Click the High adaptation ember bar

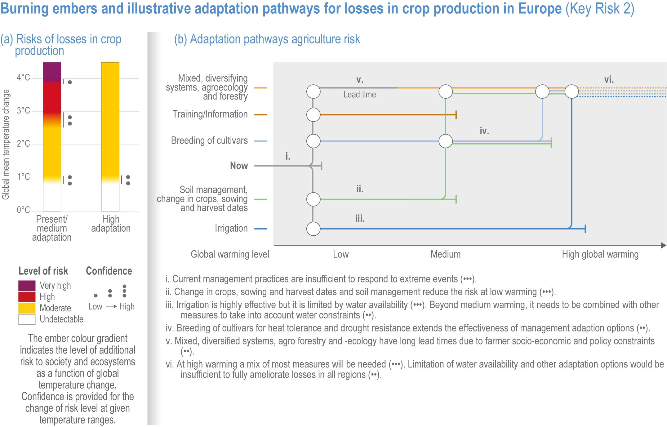[x=110, y=136]
